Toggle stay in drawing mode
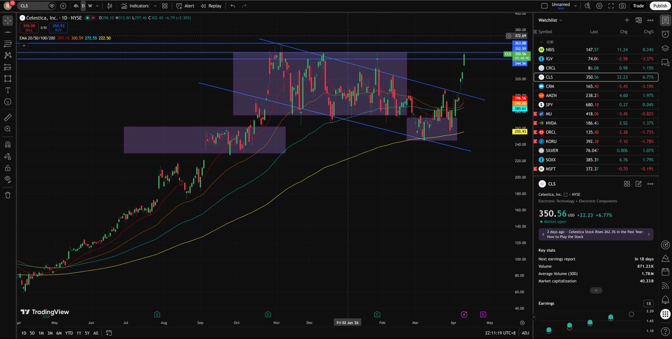 click(8, 156)
